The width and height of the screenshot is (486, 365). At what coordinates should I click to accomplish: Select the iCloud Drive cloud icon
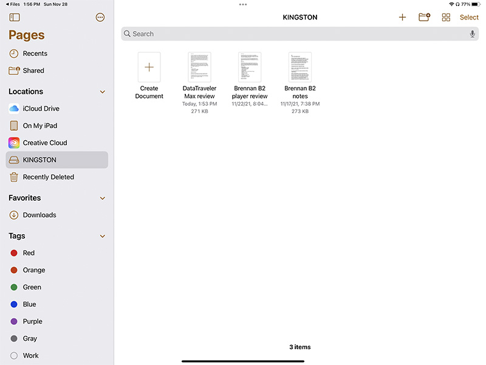(x=14, y=109)
